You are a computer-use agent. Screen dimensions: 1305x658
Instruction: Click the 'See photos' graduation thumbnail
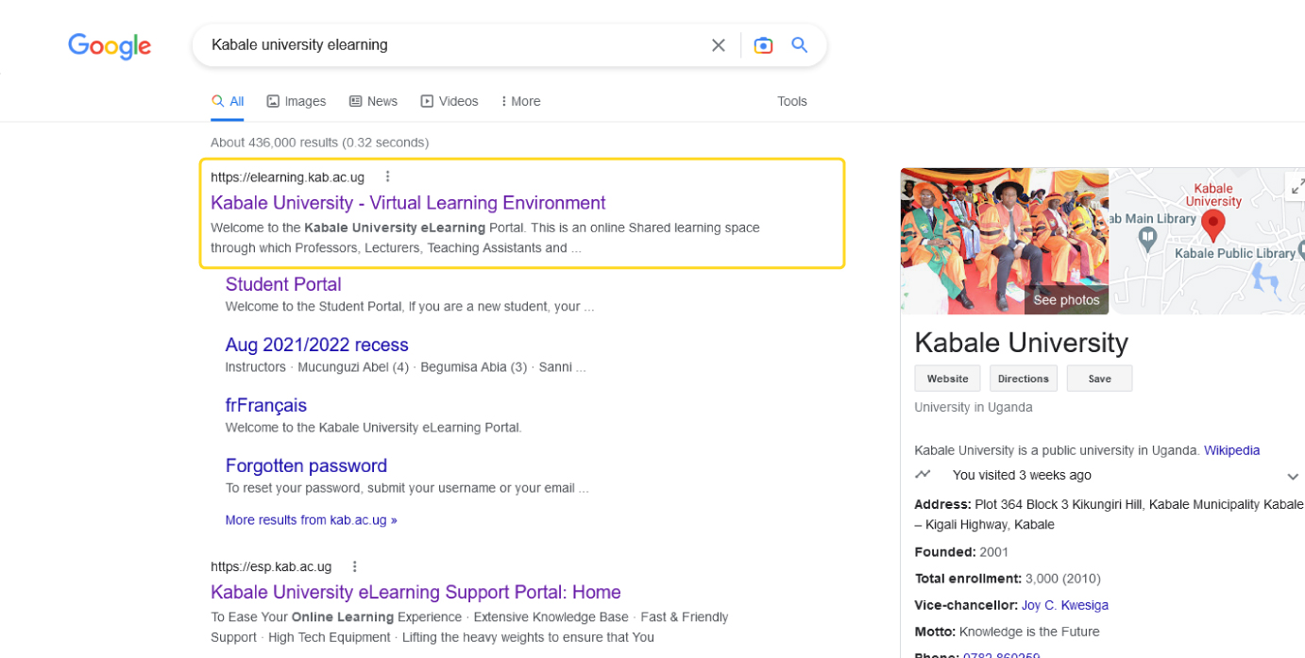tap(1004, 241)
